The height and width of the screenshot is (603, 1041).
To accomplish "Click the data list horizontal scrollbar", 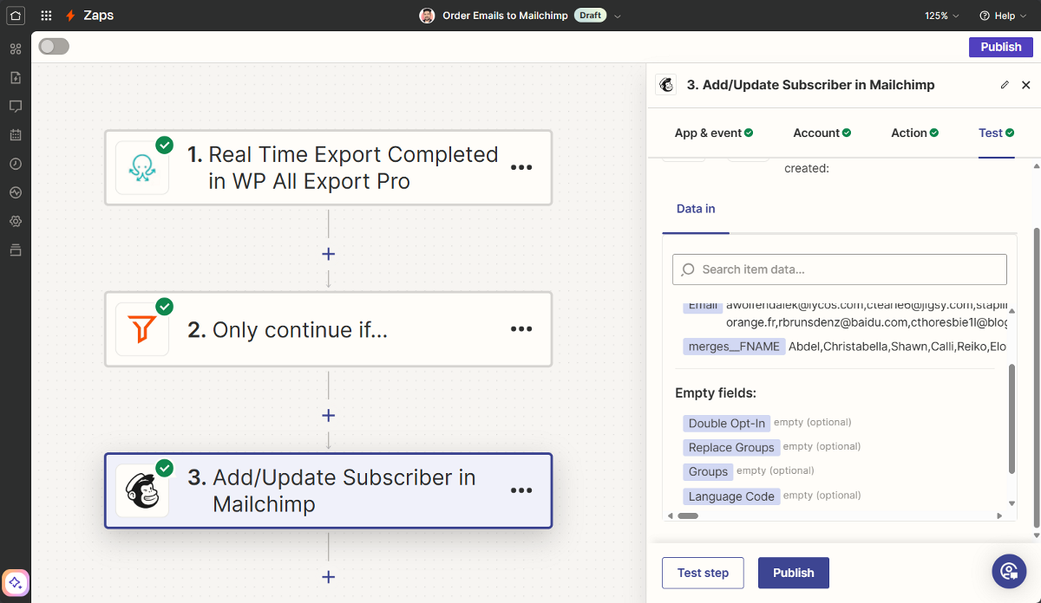I will click(688, 515).
